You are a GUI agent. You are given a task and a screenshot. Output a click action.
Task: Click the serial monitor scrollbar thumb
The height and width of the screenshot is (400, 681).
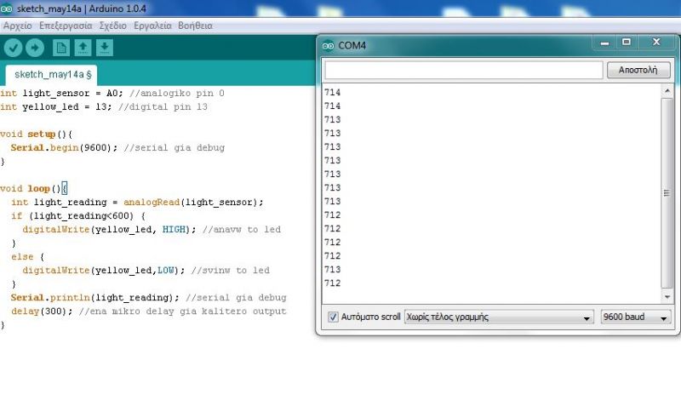coord(667,193)
